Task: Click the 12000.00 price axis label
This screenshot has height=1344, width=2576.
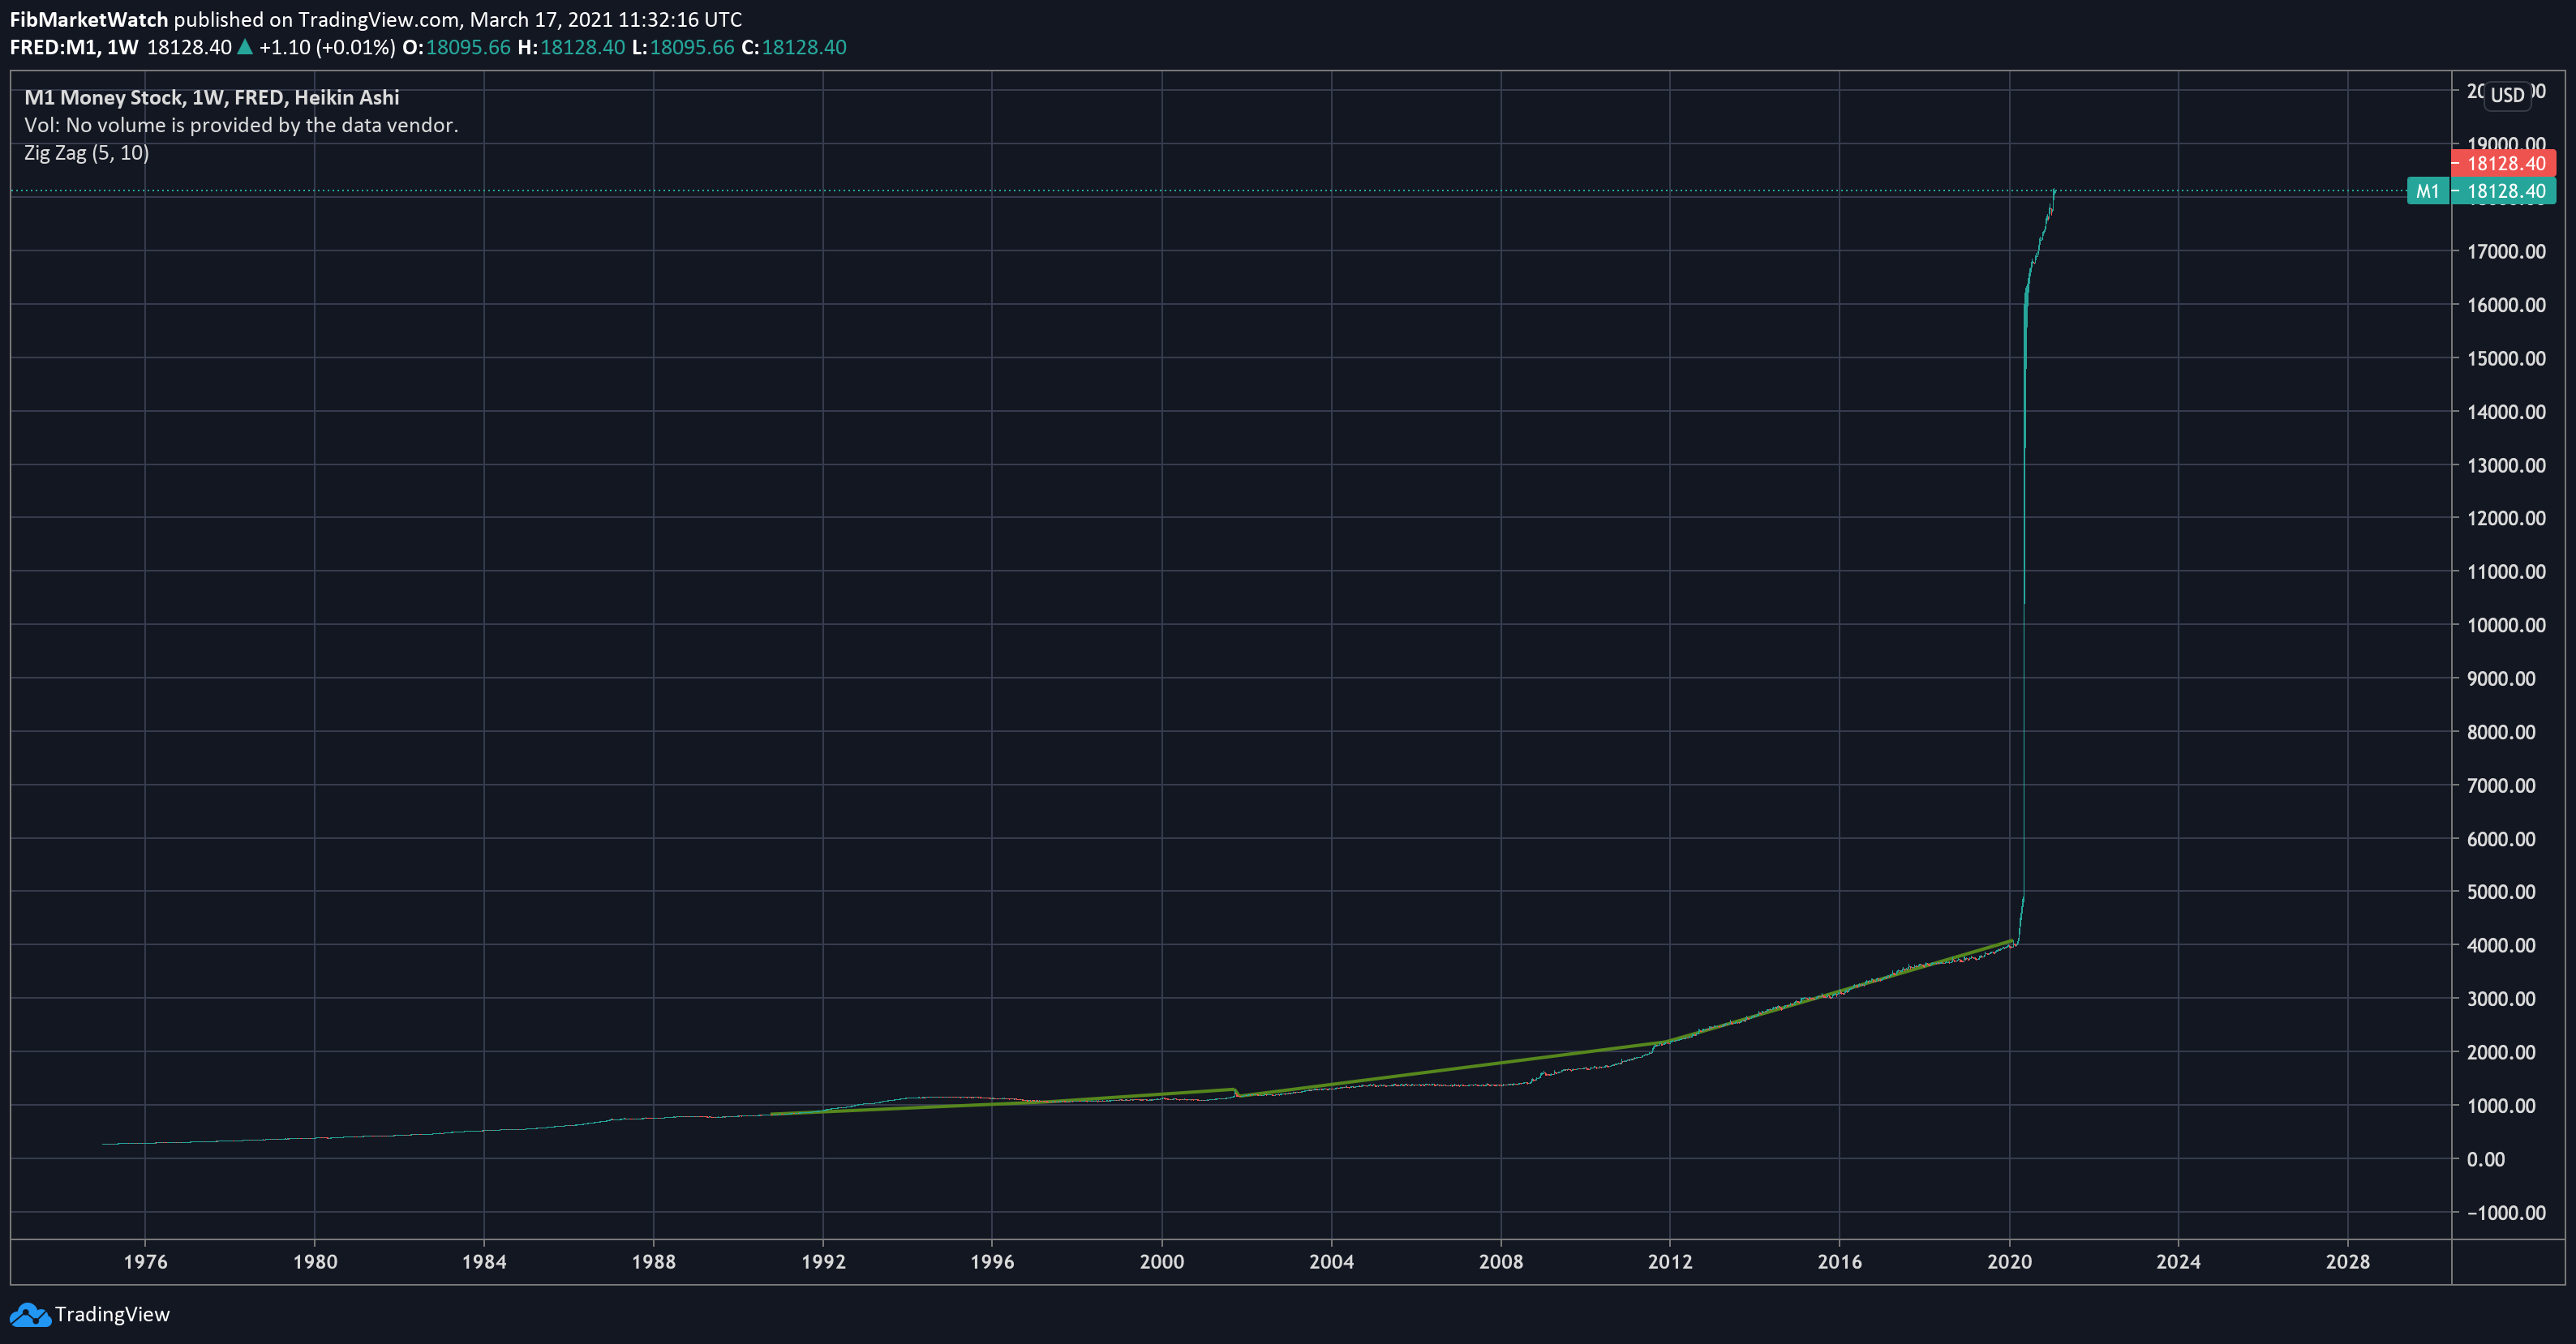Action: [x=2506, y=518]
